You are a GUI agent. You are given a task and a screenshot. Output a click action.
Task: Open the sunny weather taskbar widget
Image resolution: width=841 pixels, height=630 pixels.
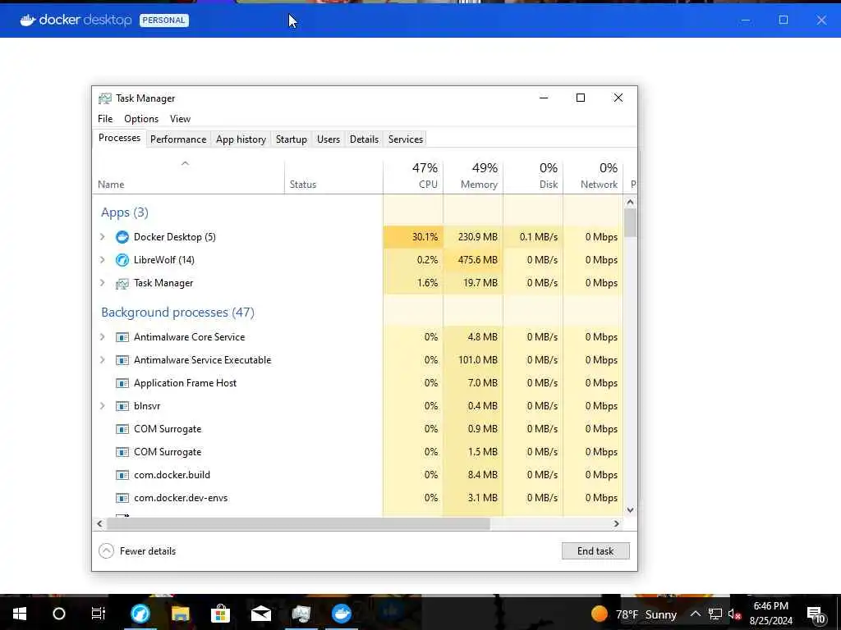(633, 614)
